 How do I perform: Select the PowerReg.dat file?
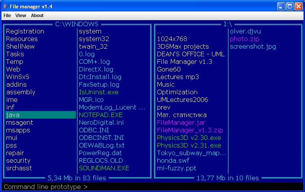tap(100, 153)
